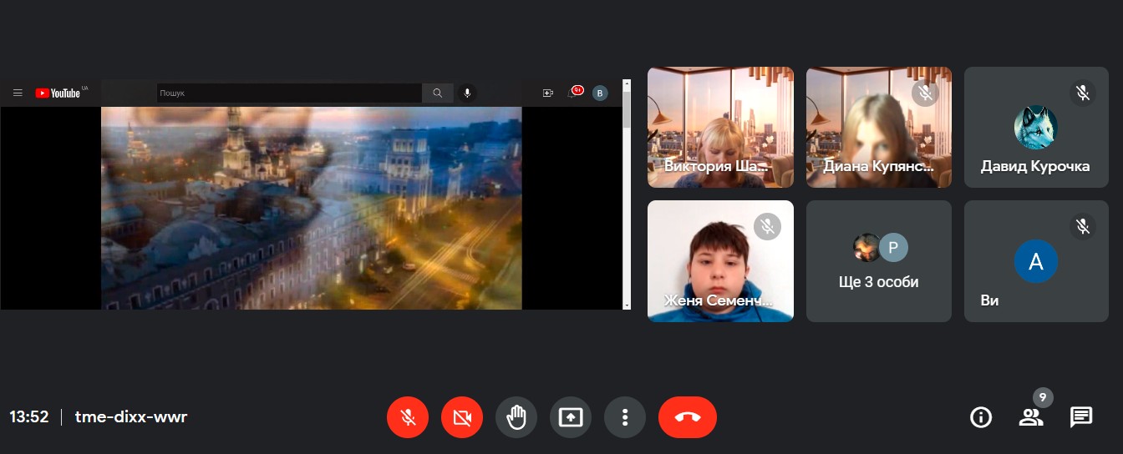Open the YouTube account avatar B
Screen dimensions: 1123x454
600,93
